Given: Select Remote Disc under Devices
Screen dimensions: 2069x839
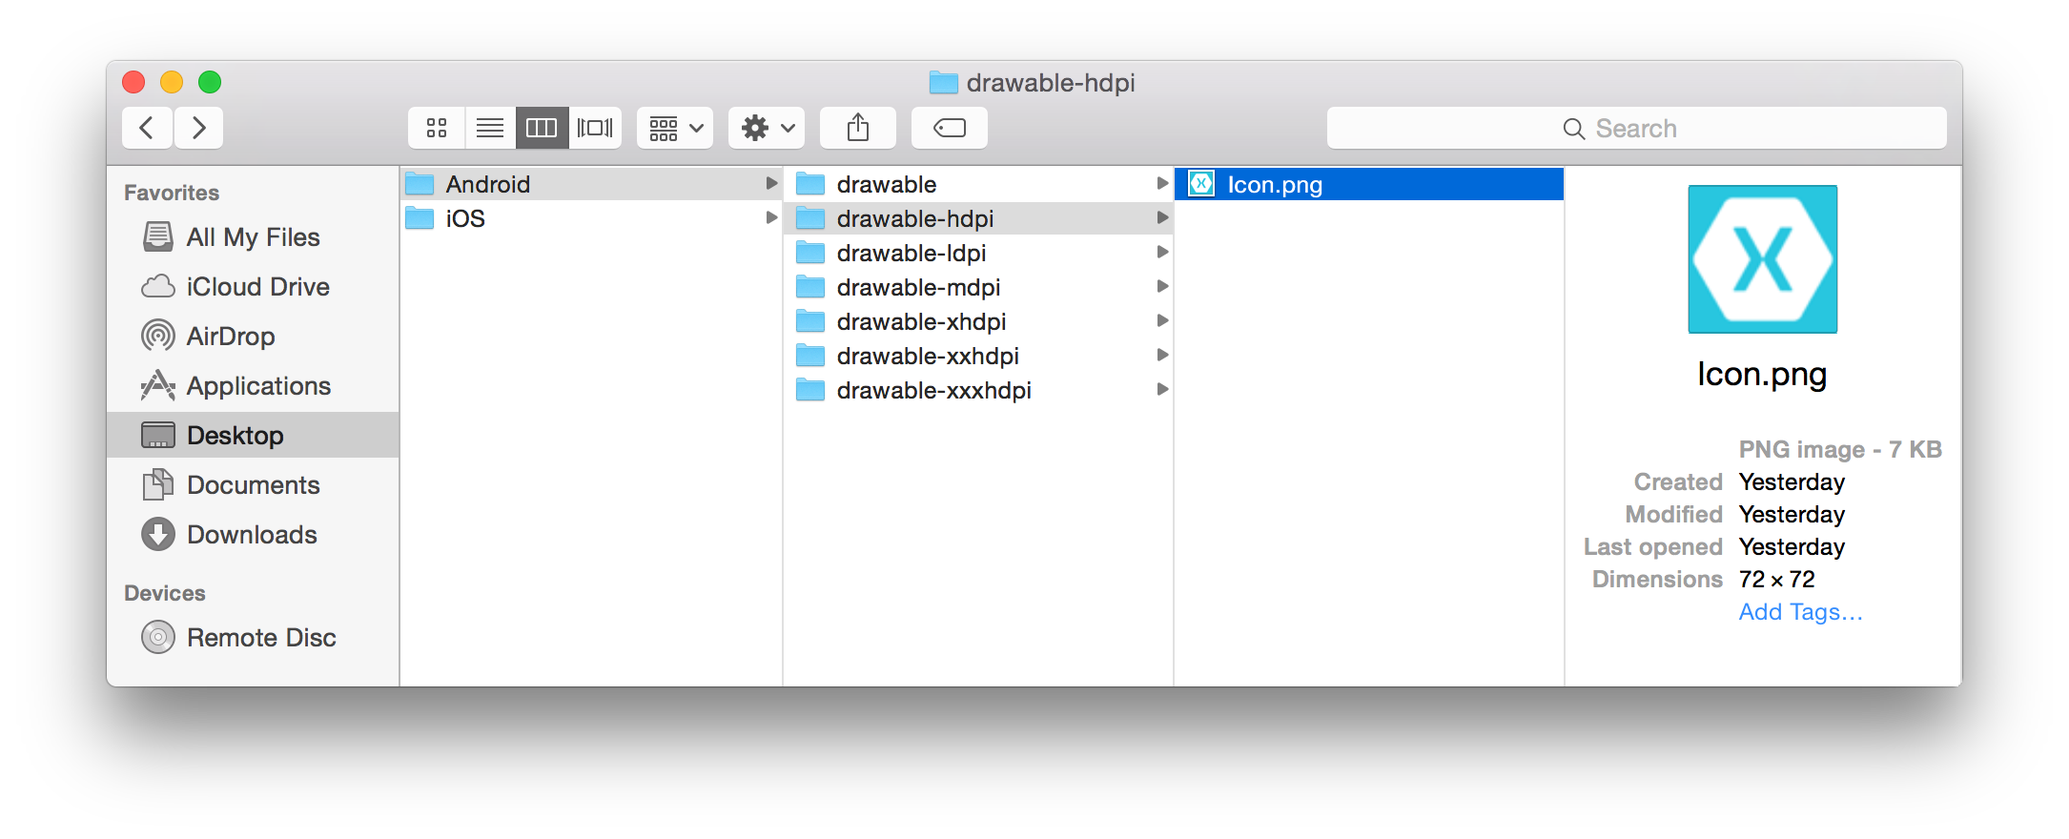Looking at the screenshot, I should point(261,638).
